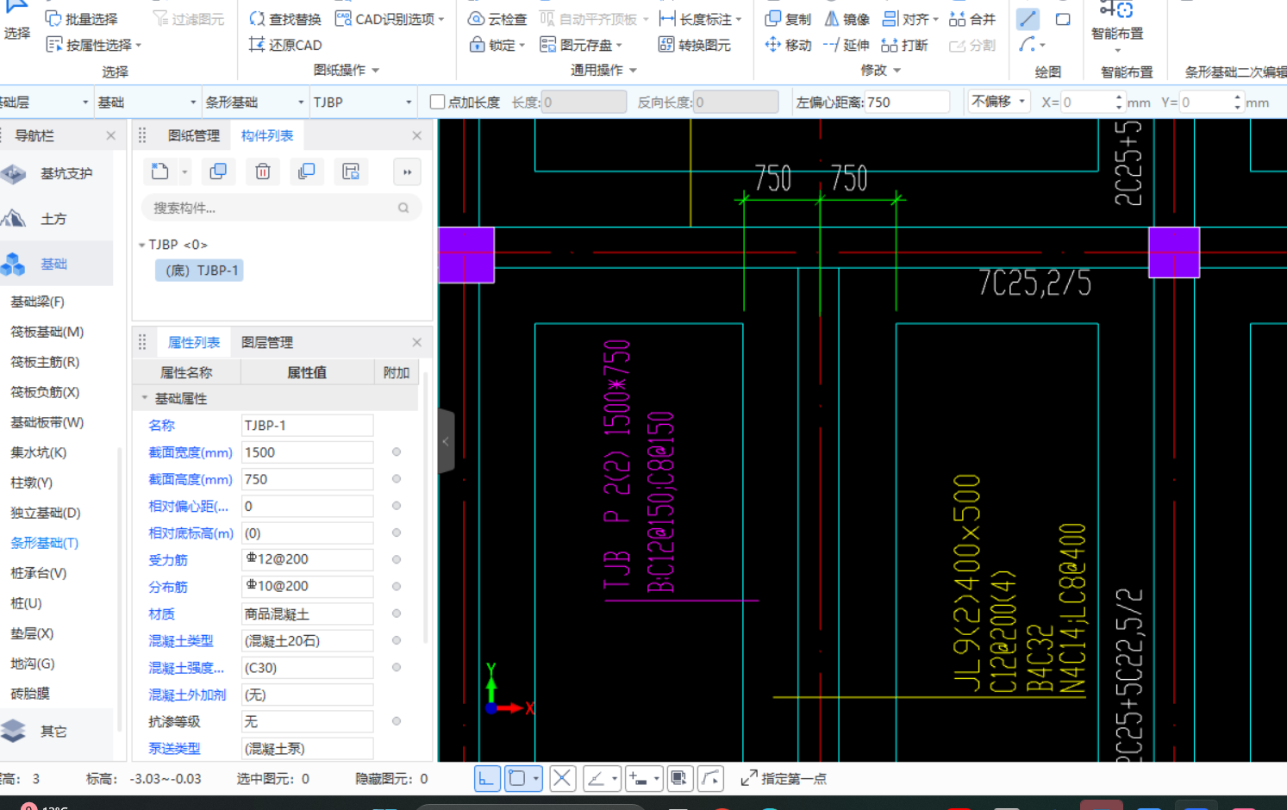Click the 复制 copy tool
This screenshot has height=810, width=1287.
click(788, 19)
